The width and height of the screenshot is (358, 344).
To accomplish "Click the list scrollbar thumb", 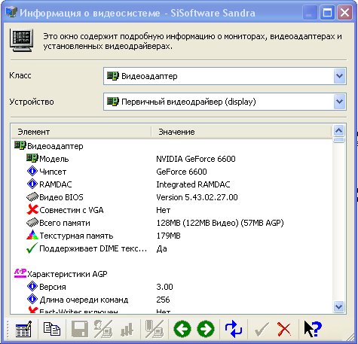I will tap(338, 140).
